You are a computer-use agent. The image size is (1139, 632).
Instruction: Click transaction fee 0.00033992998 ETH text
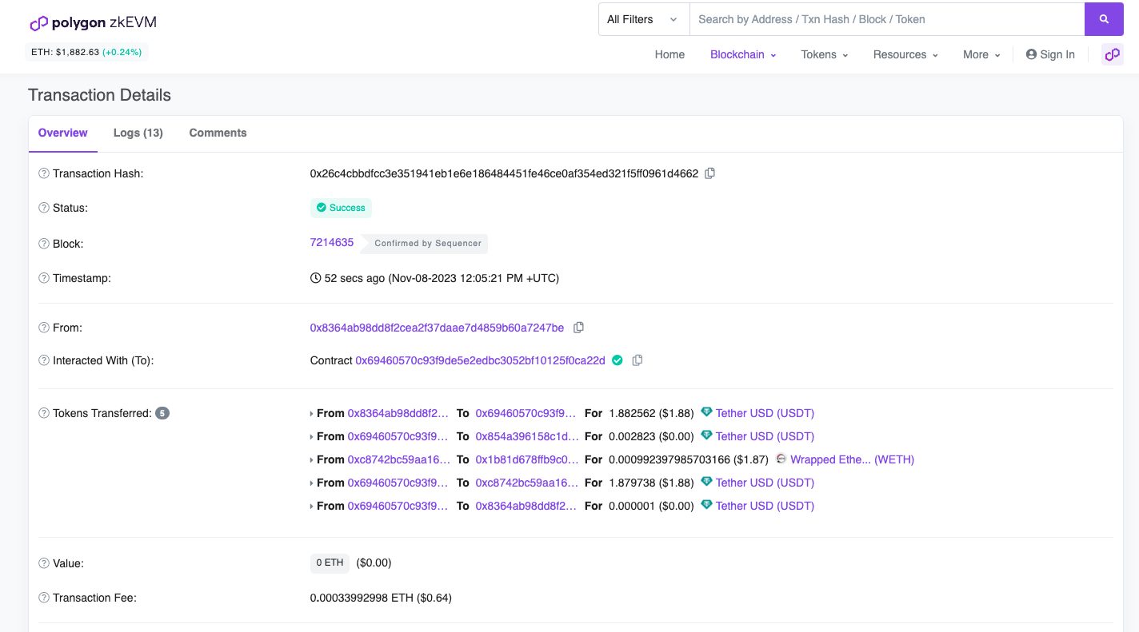click(361, 598)
